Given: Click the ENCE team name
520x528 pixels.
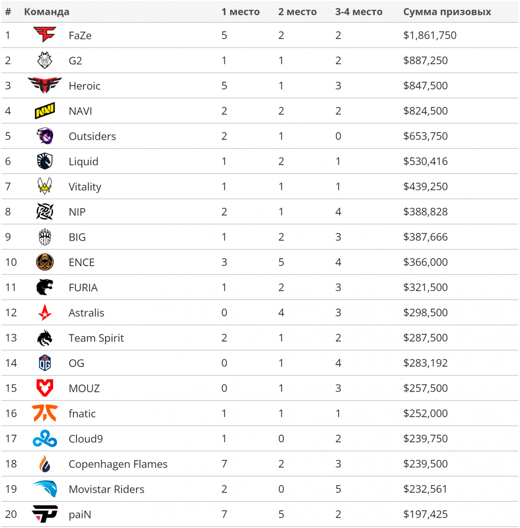Looking at the screenshot, I should 82,262.
